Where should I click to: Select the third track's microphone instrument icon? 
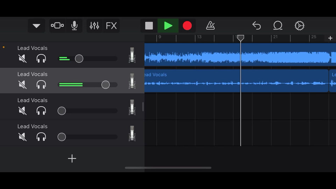pyautogui.click(x=132, y=107)
